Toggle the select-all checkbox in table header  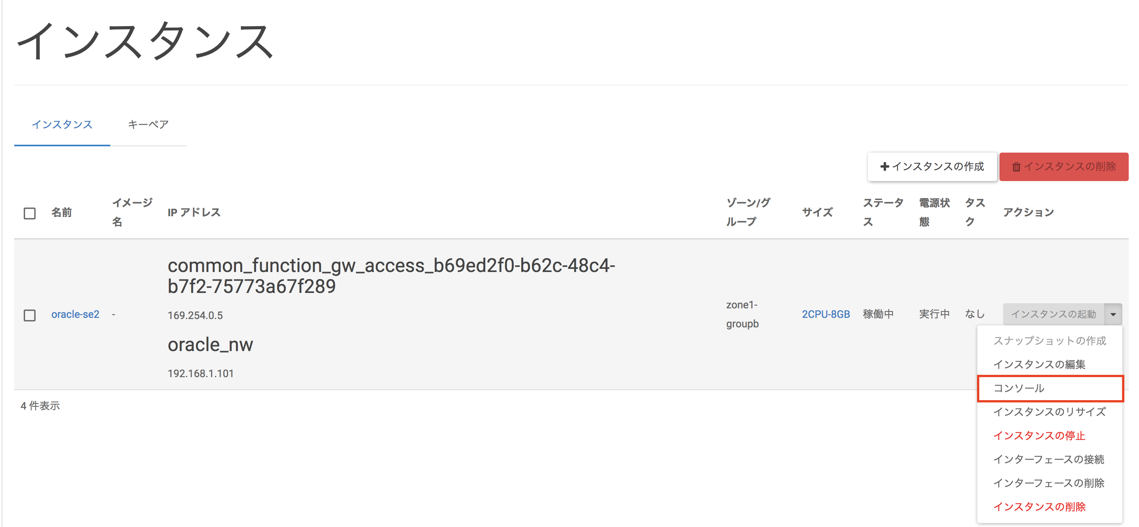pos(30,213)
